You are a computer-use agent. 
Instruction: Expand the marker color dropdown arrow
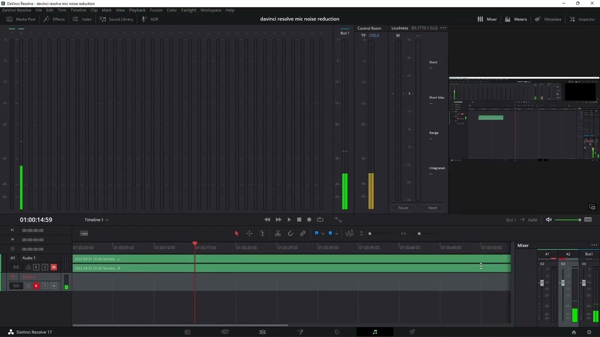tap(336, 234)
